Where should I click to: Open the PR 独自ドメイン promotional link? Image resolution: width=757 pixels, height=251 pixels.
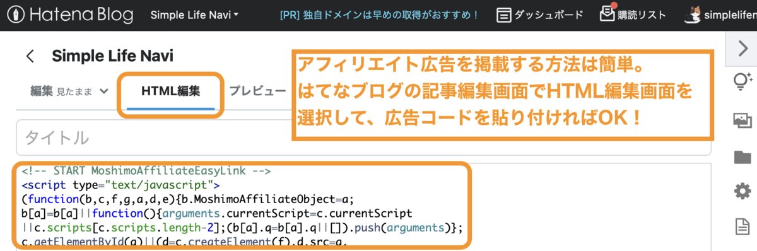click(x=378, y=15)
